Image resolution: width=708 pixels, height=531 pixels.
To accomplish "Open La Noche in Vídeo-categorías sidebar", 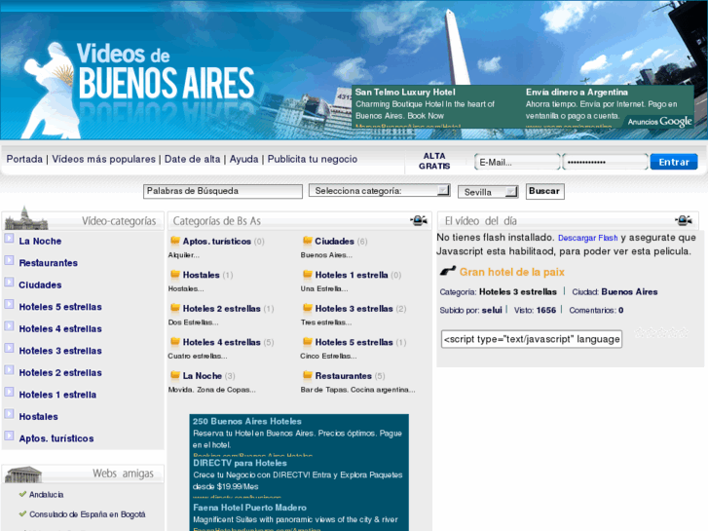I will [40, 241].
